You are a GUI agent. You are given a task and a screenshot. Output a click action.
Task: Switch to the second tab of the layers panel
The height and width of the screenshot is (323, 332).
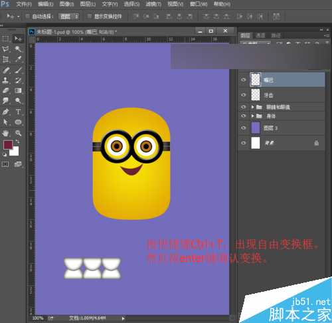pos(260,35)
